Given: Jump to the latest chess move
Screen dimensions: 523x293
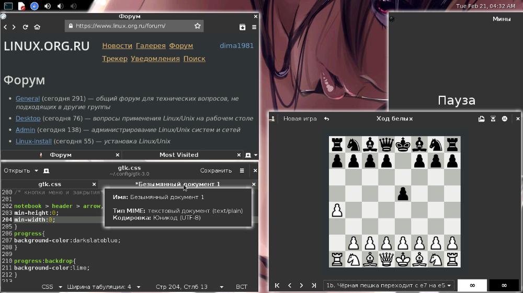Looking at the screenshot, I should (313, 285).
